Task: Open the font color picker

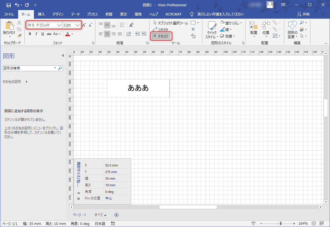Action: point(72,34)
